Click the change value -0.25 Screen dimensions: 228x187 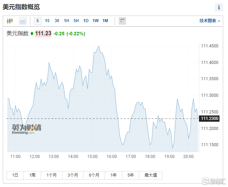click(59, 34)
